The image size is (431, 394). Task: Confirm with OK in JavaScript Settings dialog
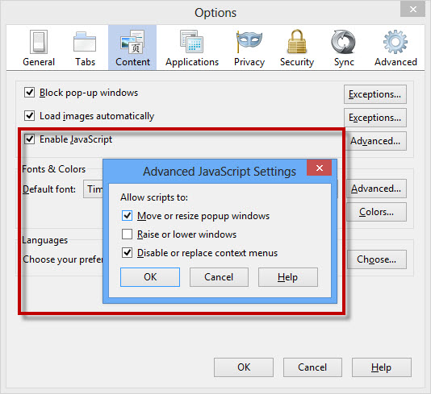(150, 277)
